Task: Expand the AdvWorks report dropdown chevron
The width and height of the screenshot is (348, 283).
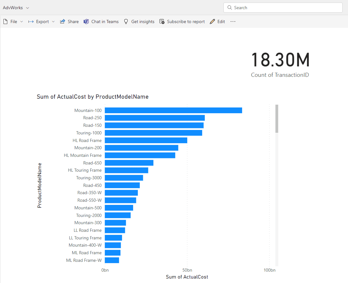Action: (x=28, y=8)
